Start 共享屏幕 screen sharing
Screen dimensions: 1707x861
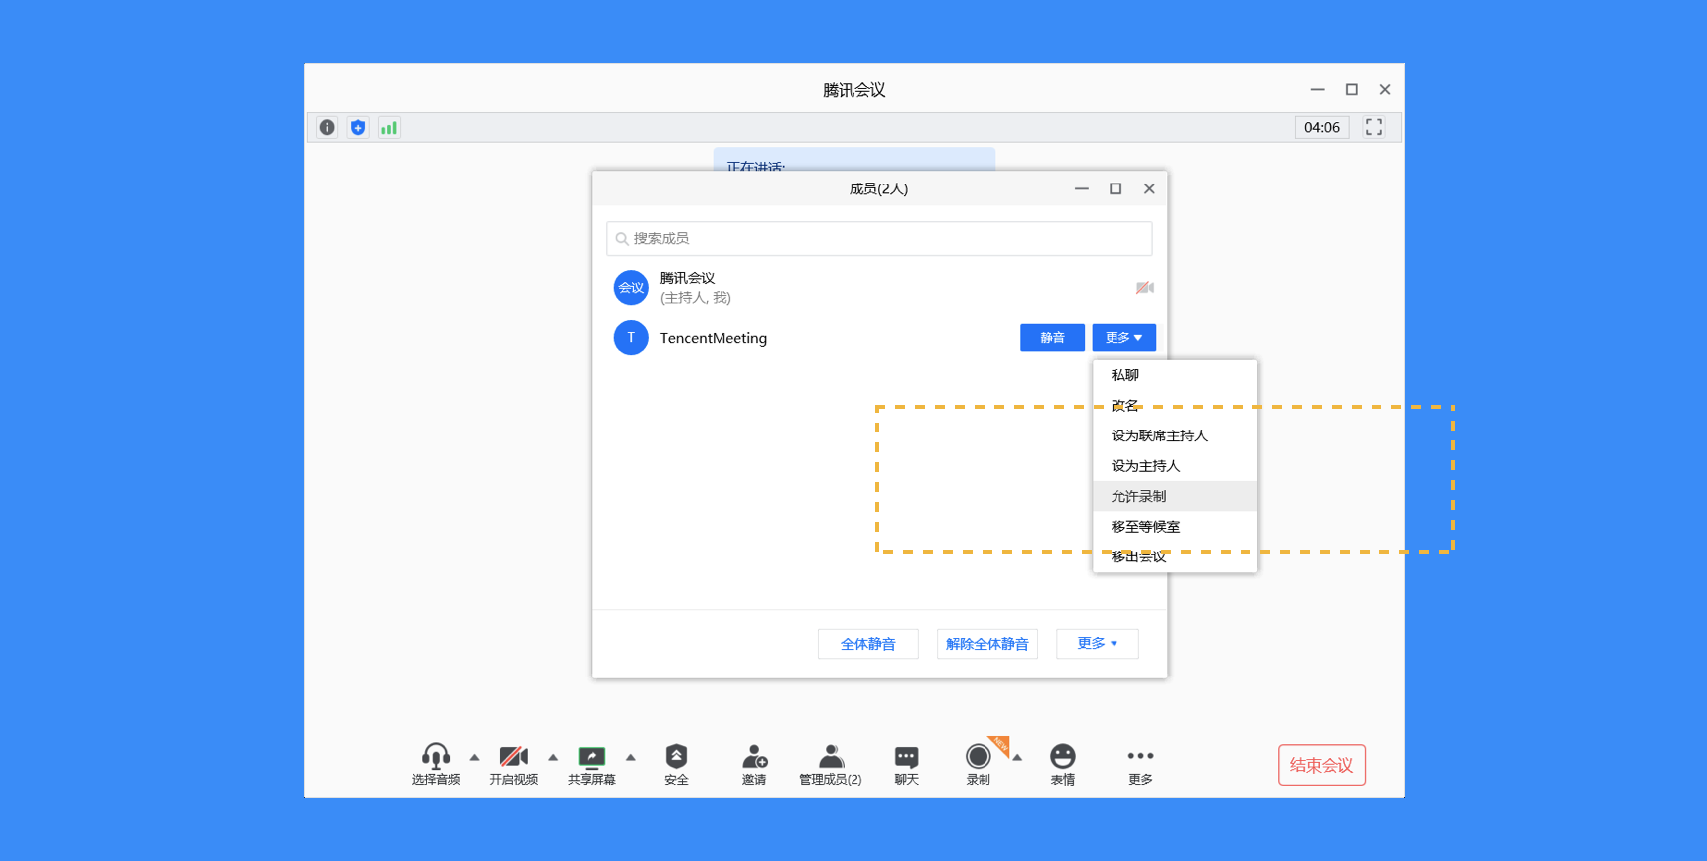click(591, 764)
